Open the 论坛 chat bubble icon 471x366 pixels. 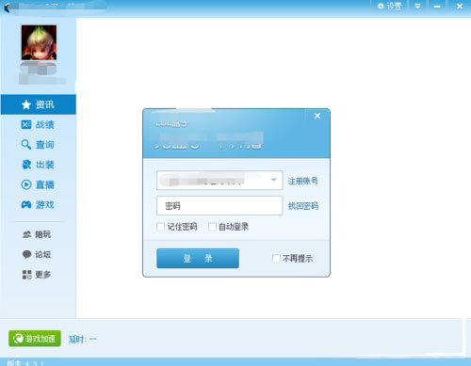pyautogui.click(x=27, y=254)
